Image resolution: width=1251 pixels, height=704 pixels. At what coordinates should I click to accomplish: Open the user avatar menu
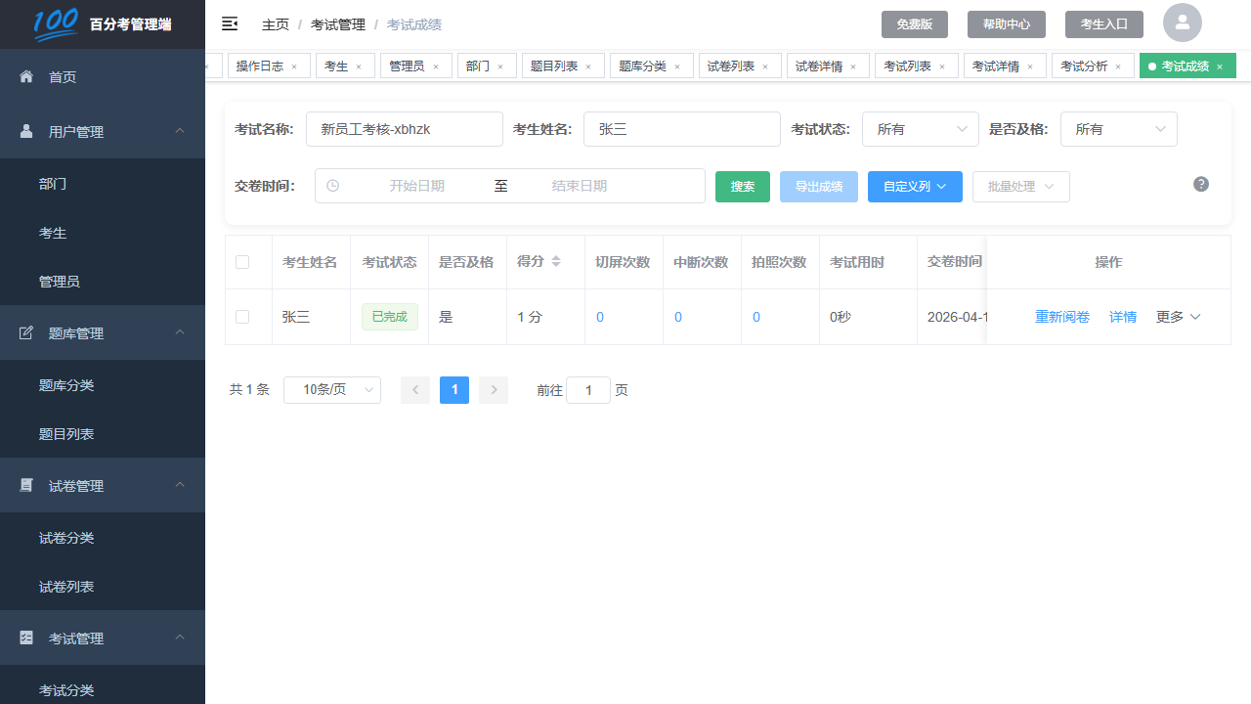1183,22
